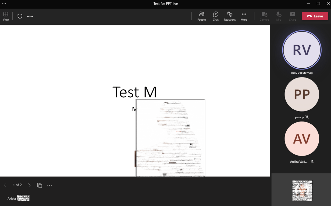
Task: Click the shield security icon
Action: click(x=20, y=16)
